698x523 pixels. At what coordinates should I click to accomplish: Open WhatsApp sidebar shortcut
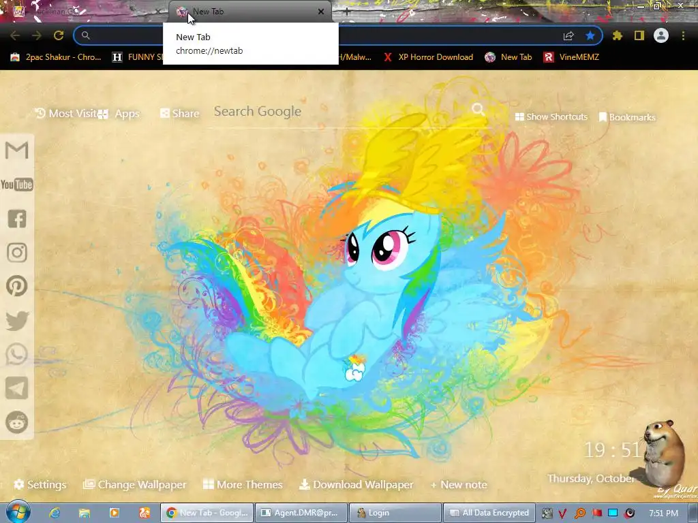click(17, 354)
